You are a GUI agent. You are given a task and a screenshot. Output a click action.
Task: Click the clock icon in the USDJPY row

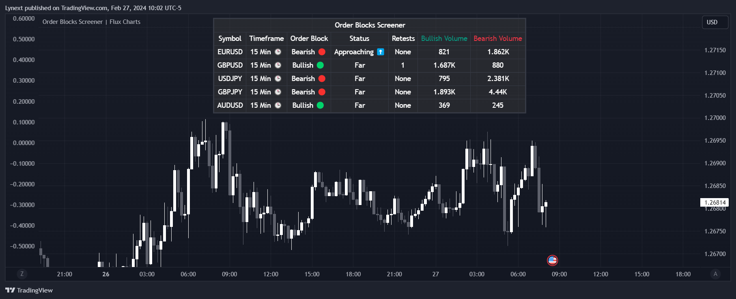[278, 79]
